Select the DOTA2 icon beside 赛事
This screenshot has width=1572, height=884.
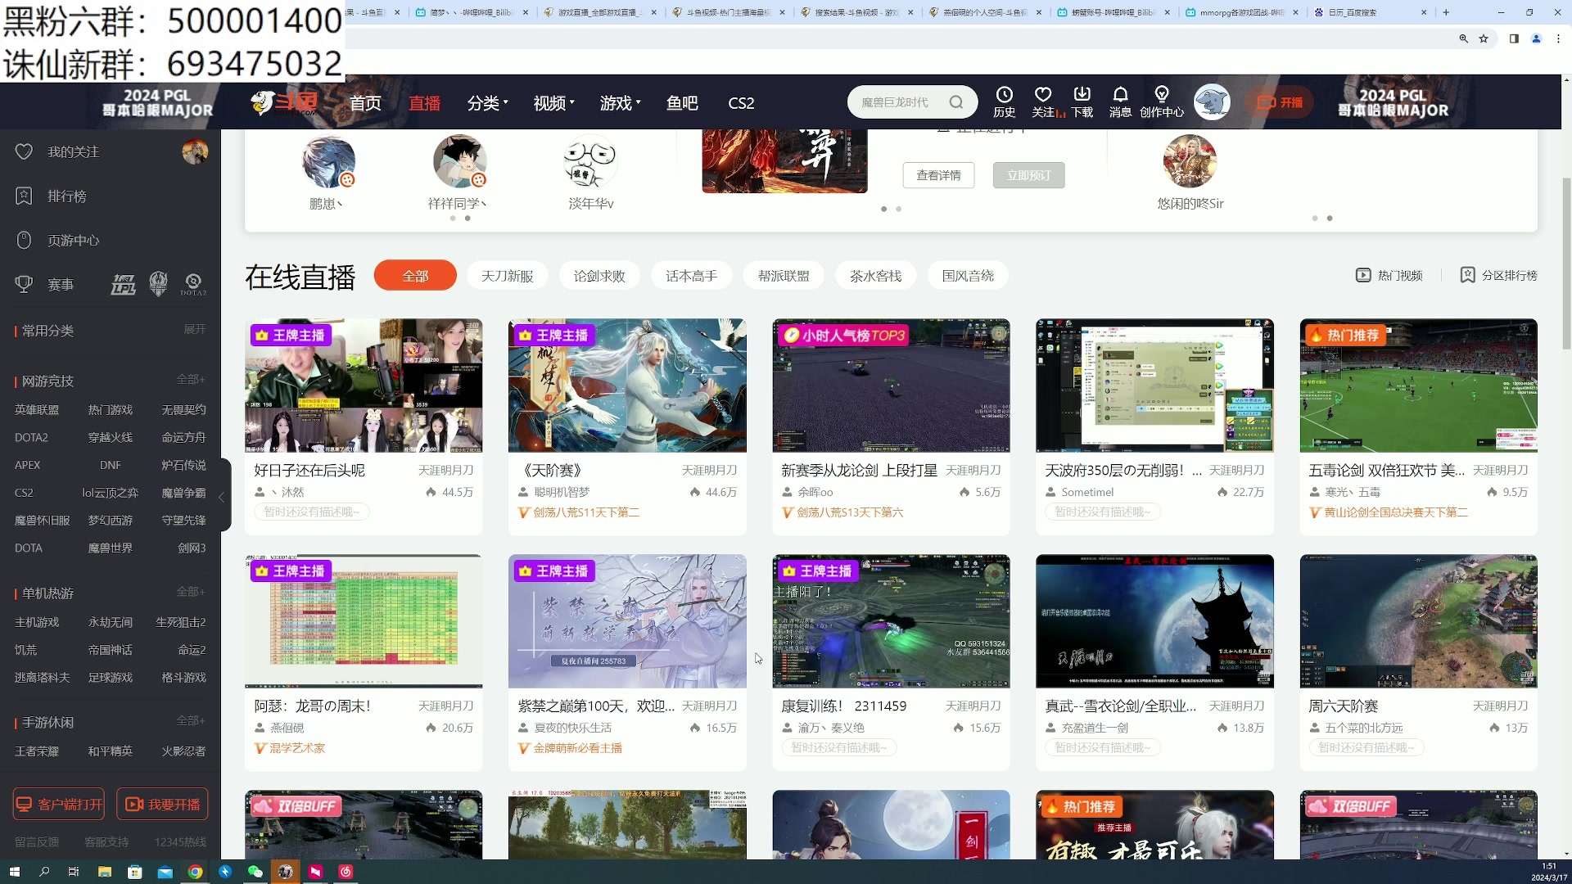pos(193,284)
